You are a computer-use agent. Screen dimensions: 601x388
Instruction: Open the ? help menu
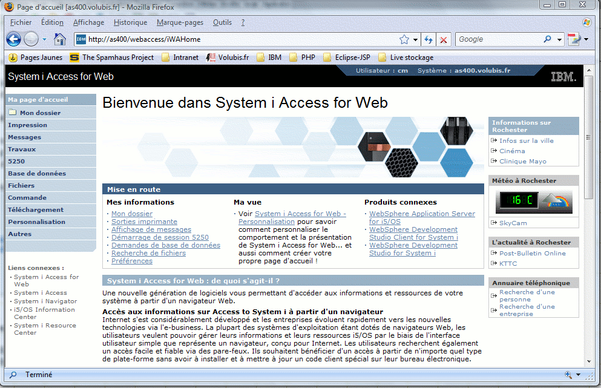(x=243, y=22)
